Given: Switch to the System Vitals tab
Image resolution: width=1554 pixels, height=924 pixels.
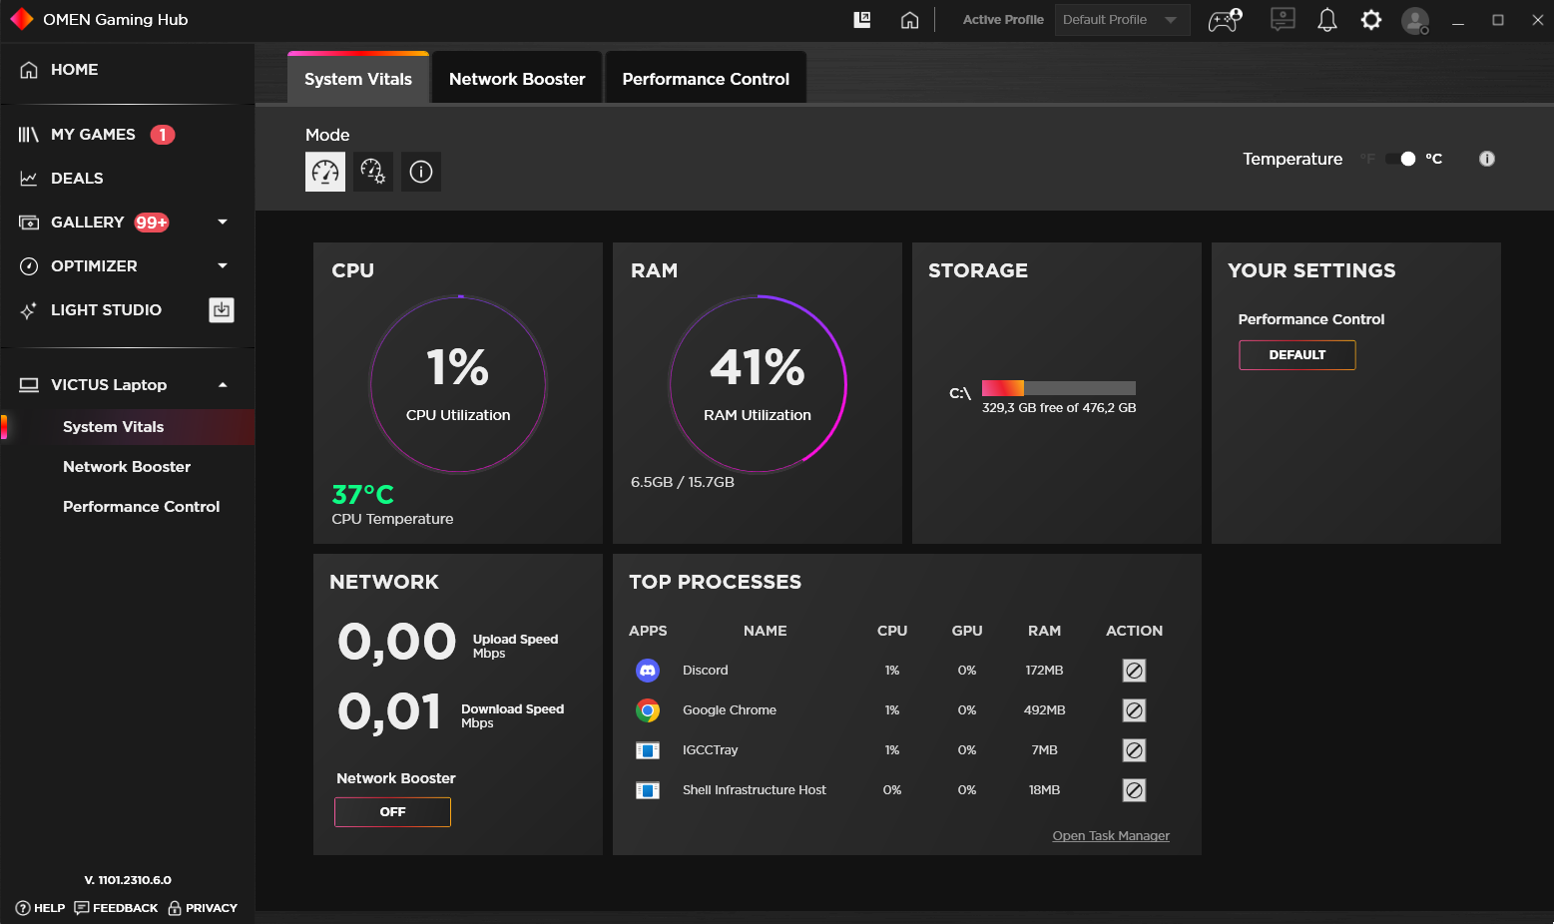Looking at the screenshot, I should click(x=358, y=79).
